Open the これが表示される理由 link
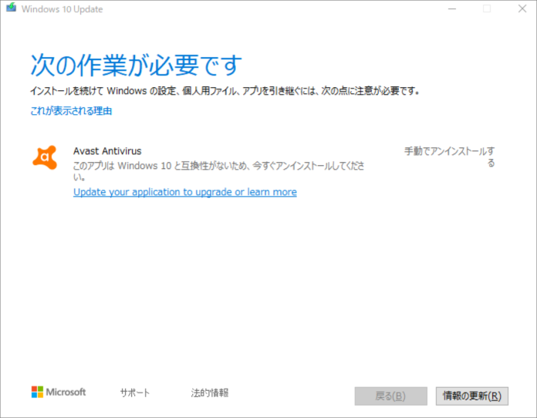Screen dimensions: 537x418 [x=71, y=111]
